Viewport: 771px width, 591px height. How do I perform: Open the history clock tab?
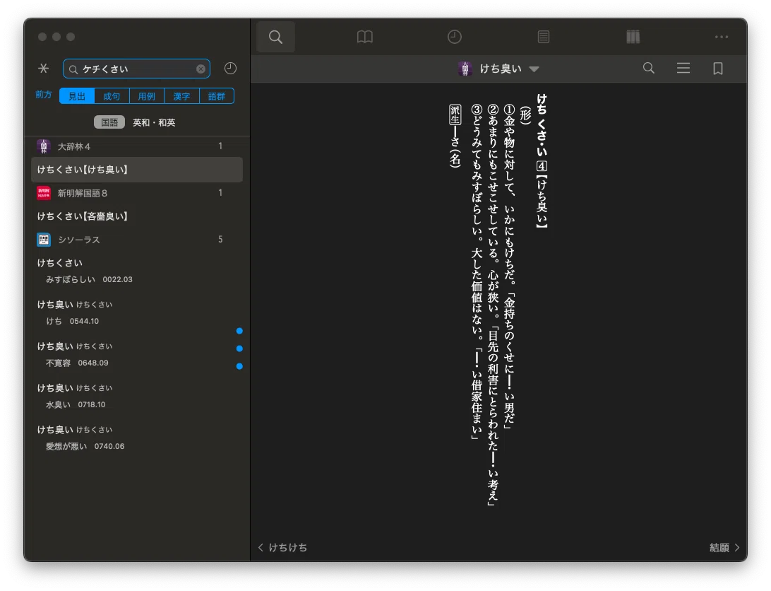[x=455, y=37]
